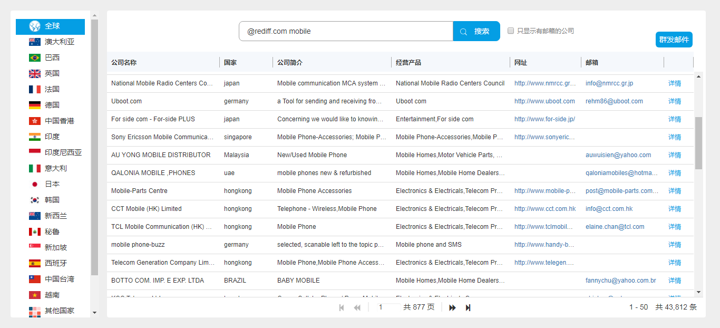Select the 印度尼西亚 country entry

coord(50,152)
